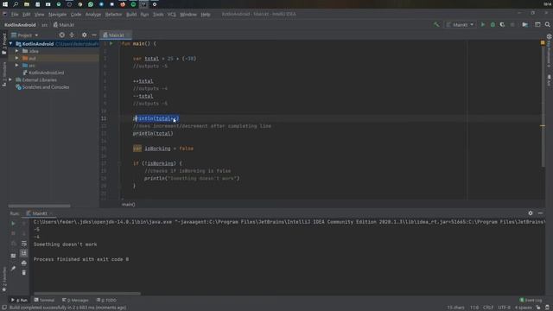Screen dimensions: 553x311
Task: Open Project panel settings gear
Action: 84,35
